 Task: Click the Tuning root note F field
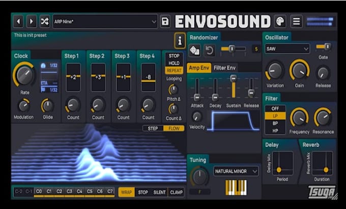(x=199, y=192)
